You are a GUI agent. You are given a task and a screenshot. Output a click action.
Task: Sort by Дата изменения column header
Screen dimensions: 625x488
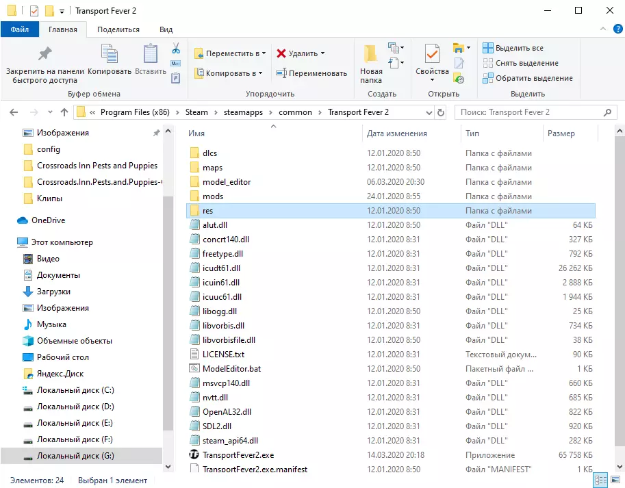[x=411, y=133]
